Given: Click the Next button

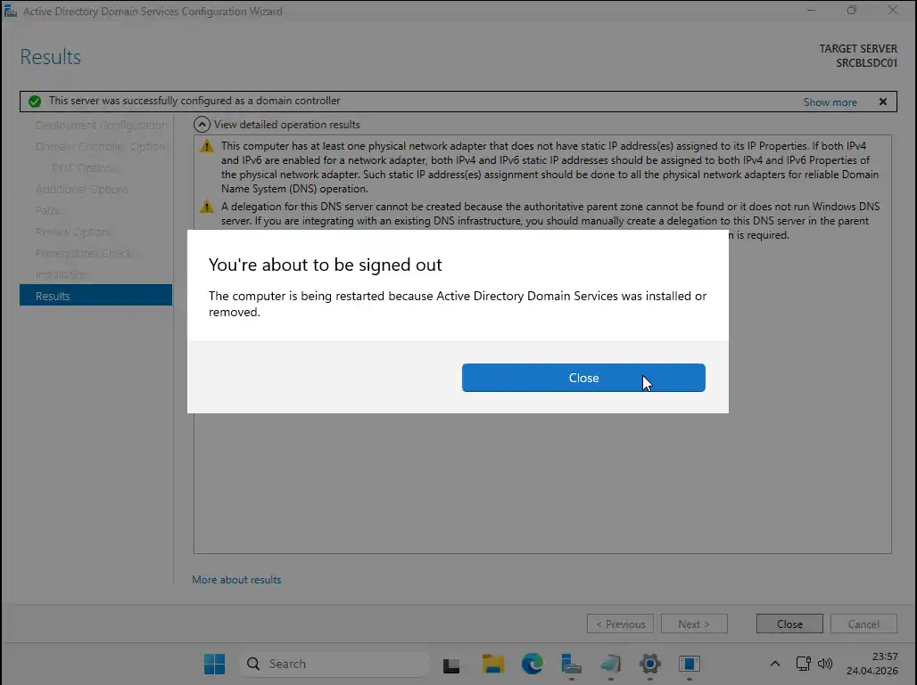Looking at the screenshot, I should (x=694, y=624).
